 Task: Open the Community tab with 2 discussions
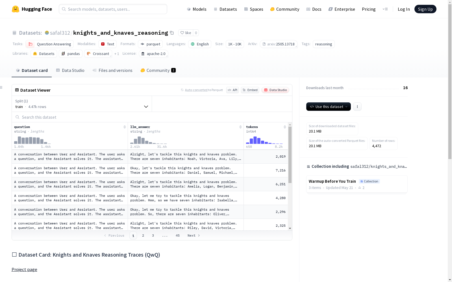click(x=158, y=70)
